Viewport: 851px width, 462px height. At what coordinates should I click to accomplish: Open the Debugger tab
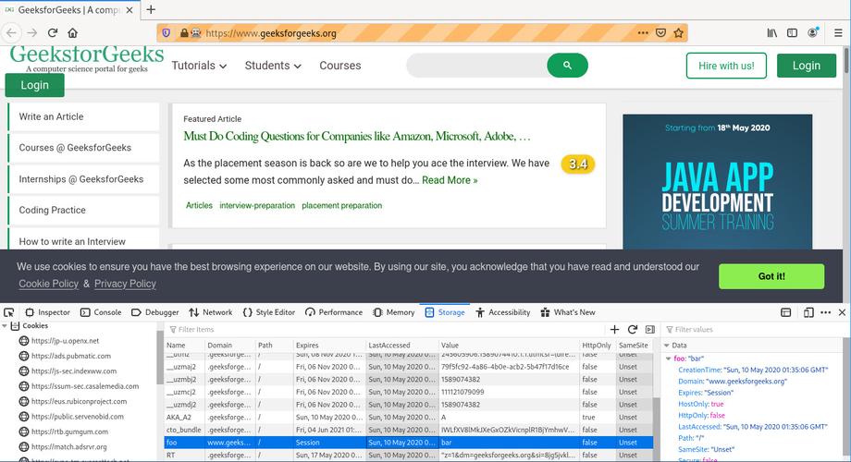pyautogui.click(x=155, y=312)
